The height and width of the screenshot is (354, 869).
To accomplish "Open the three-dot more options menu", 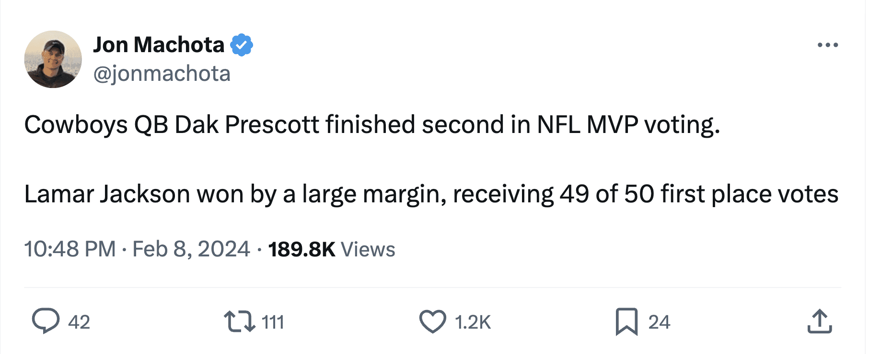I will coord(828,45).
